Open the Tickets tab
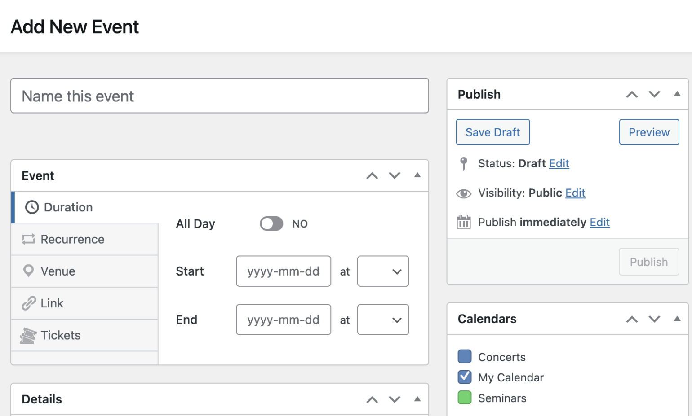 [85, 335]
